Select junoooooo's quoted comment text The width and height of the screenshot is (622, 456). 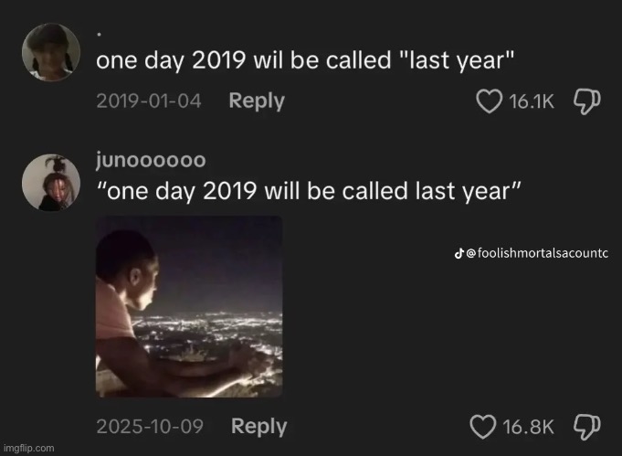pyautogui.click(x=309, y=192)
